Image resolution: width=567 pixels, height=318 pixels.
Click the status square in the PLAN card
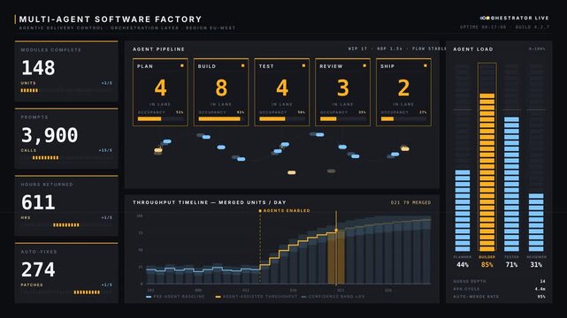click(x=182, y=65)
